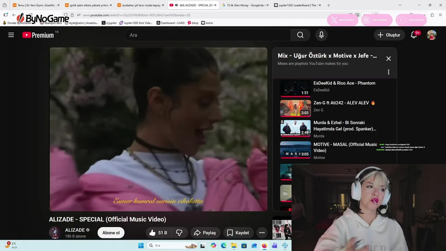
Task: Switch to the sonbahar çöl tarzı tab
Action: pos(140,5)
